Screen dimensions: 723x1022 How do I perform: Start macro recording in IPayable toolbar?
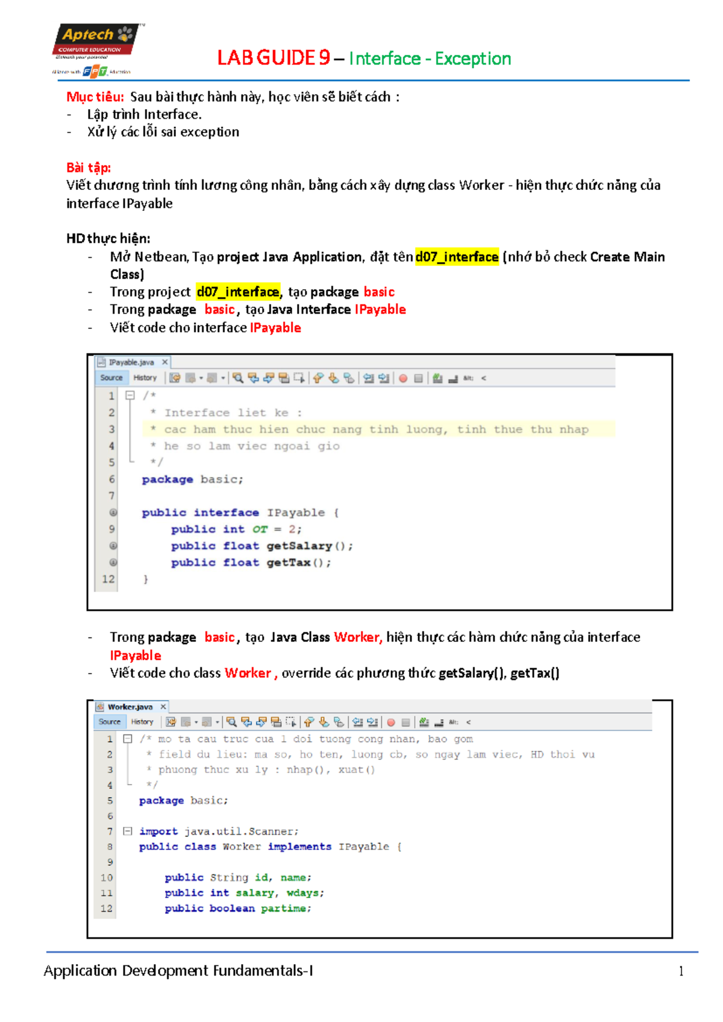[x=403, y=378]
